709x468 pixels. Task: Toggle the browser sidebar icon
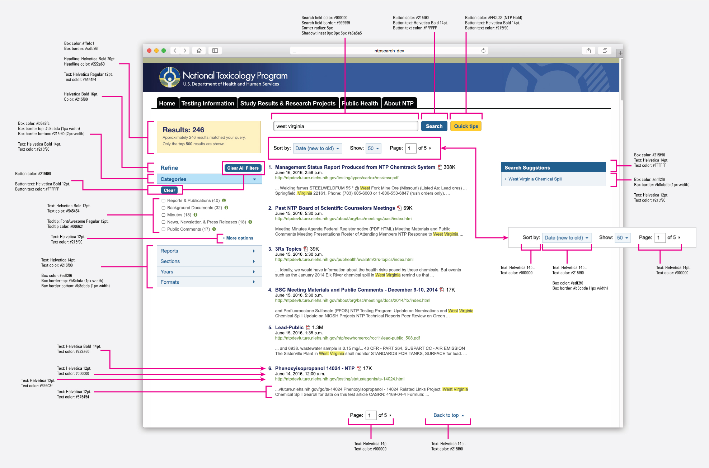coord(215,51)
